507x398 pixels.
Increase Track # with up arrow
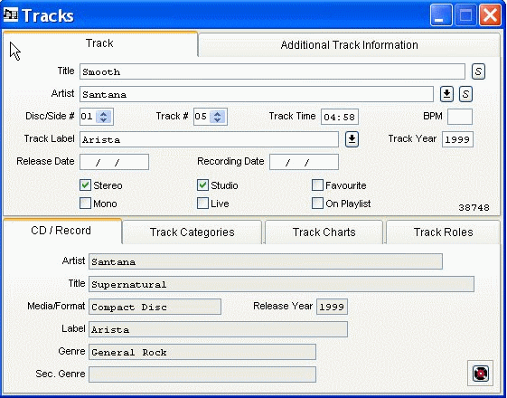coord(218,113)
